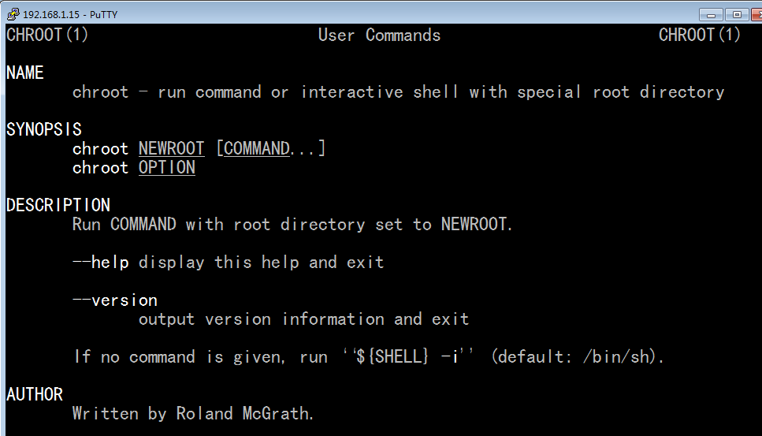Click the underlined OPTION argument
This screenshot has height=436, width=762.
point(166,168)
